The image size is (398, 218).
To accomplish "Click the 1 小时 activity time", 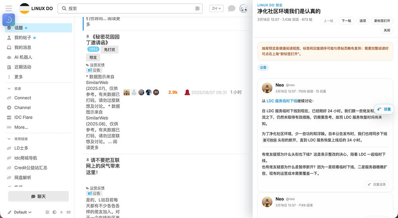I will pyautogui.click(x=236, y=92).
